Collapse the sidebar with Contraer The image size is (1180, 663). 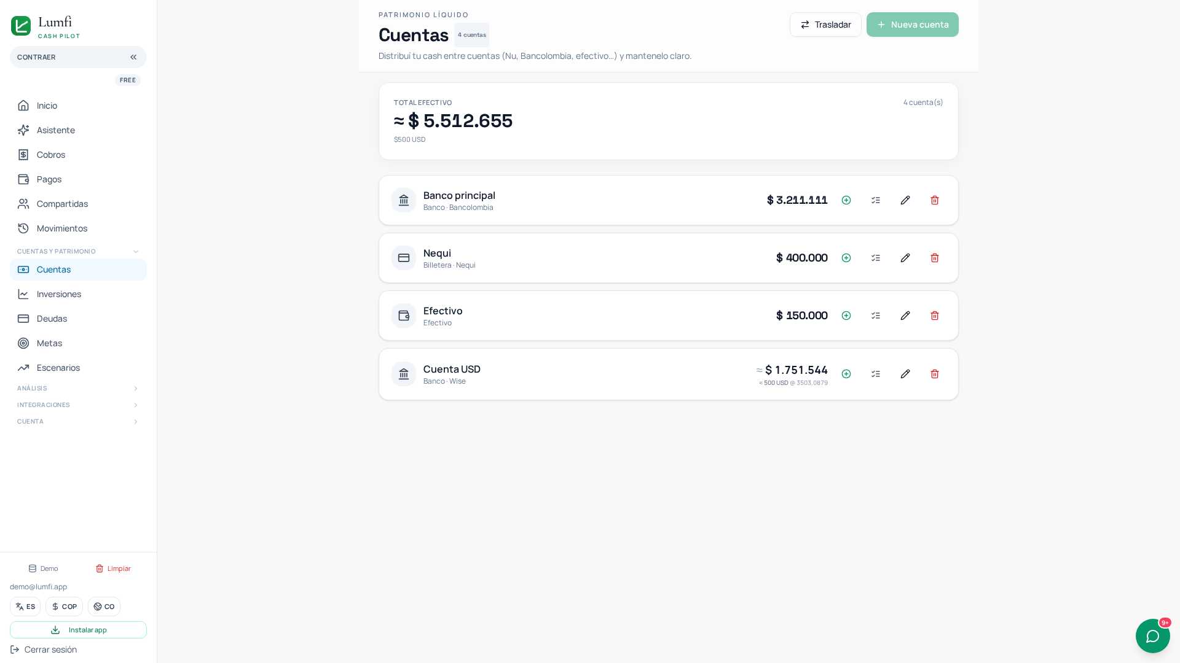point(78,57)
